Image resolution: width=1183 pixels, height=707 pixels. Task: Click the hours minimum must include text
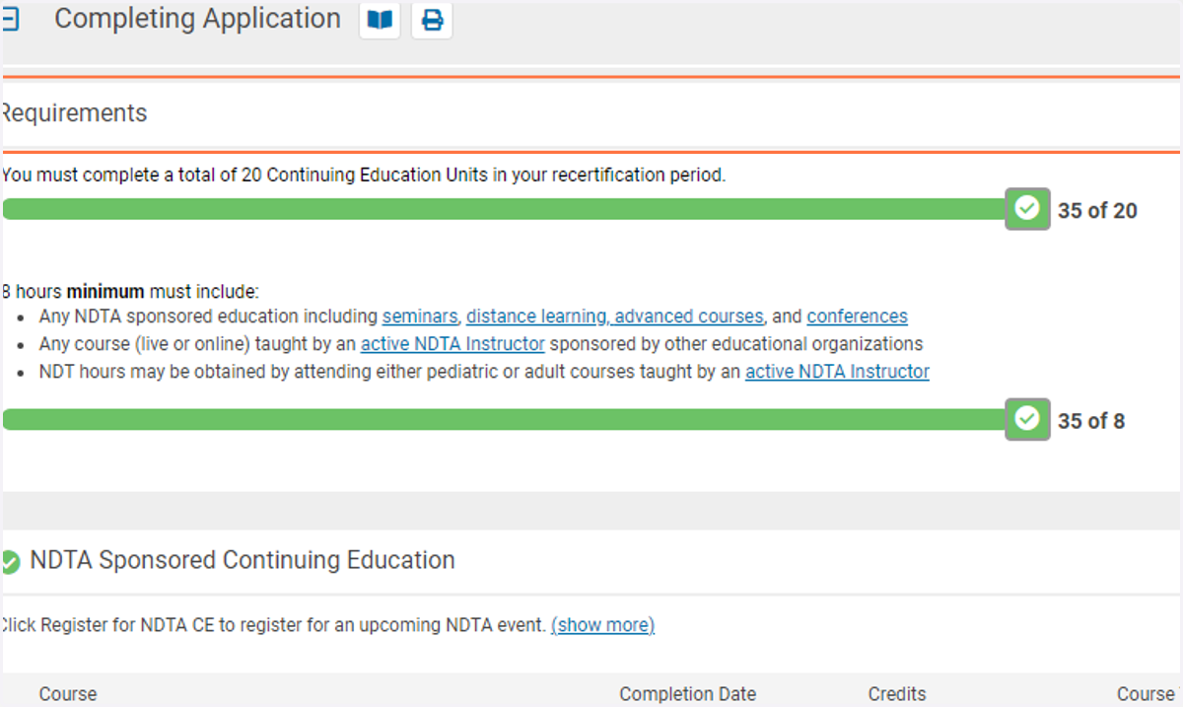coord(130,292)
